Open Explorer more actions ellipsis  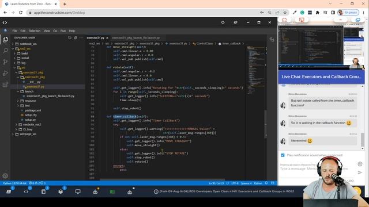point(81,37)
